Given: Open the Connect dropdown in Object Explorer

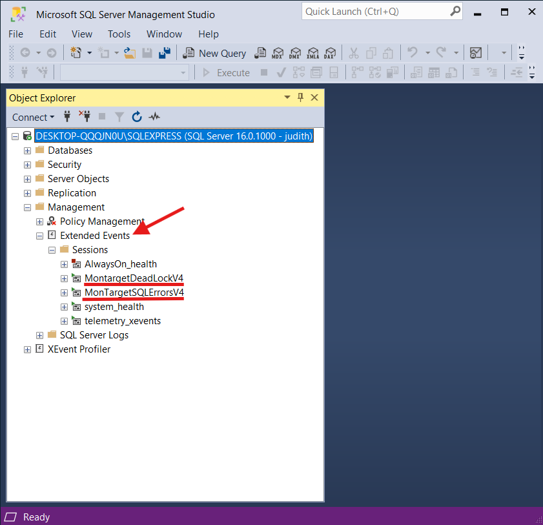Looking at the screenshot, I should click(x=33, y=118).
